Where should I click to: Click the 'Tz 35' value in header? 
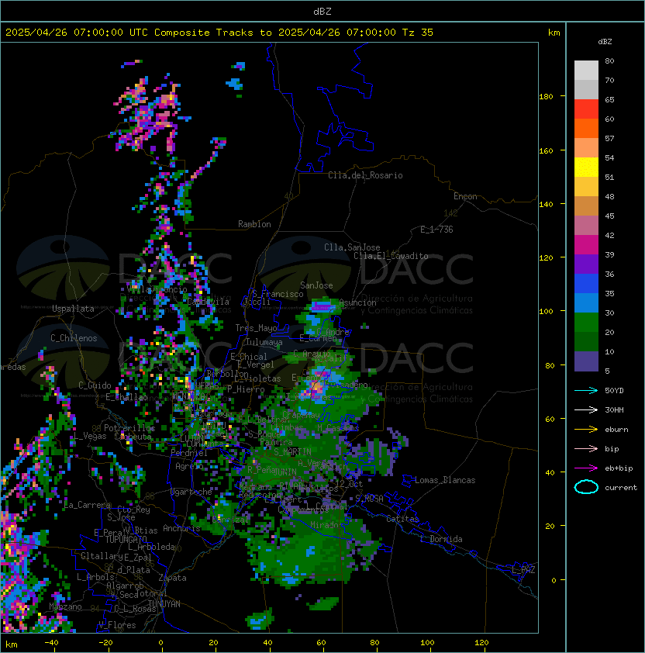point(418,33)
